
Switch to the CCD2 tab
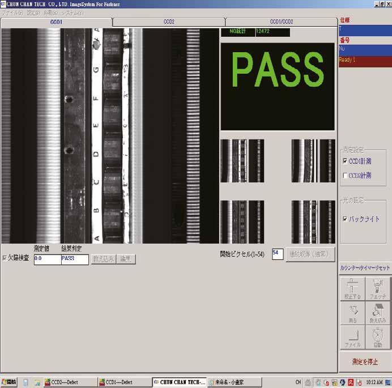point(169,22)
